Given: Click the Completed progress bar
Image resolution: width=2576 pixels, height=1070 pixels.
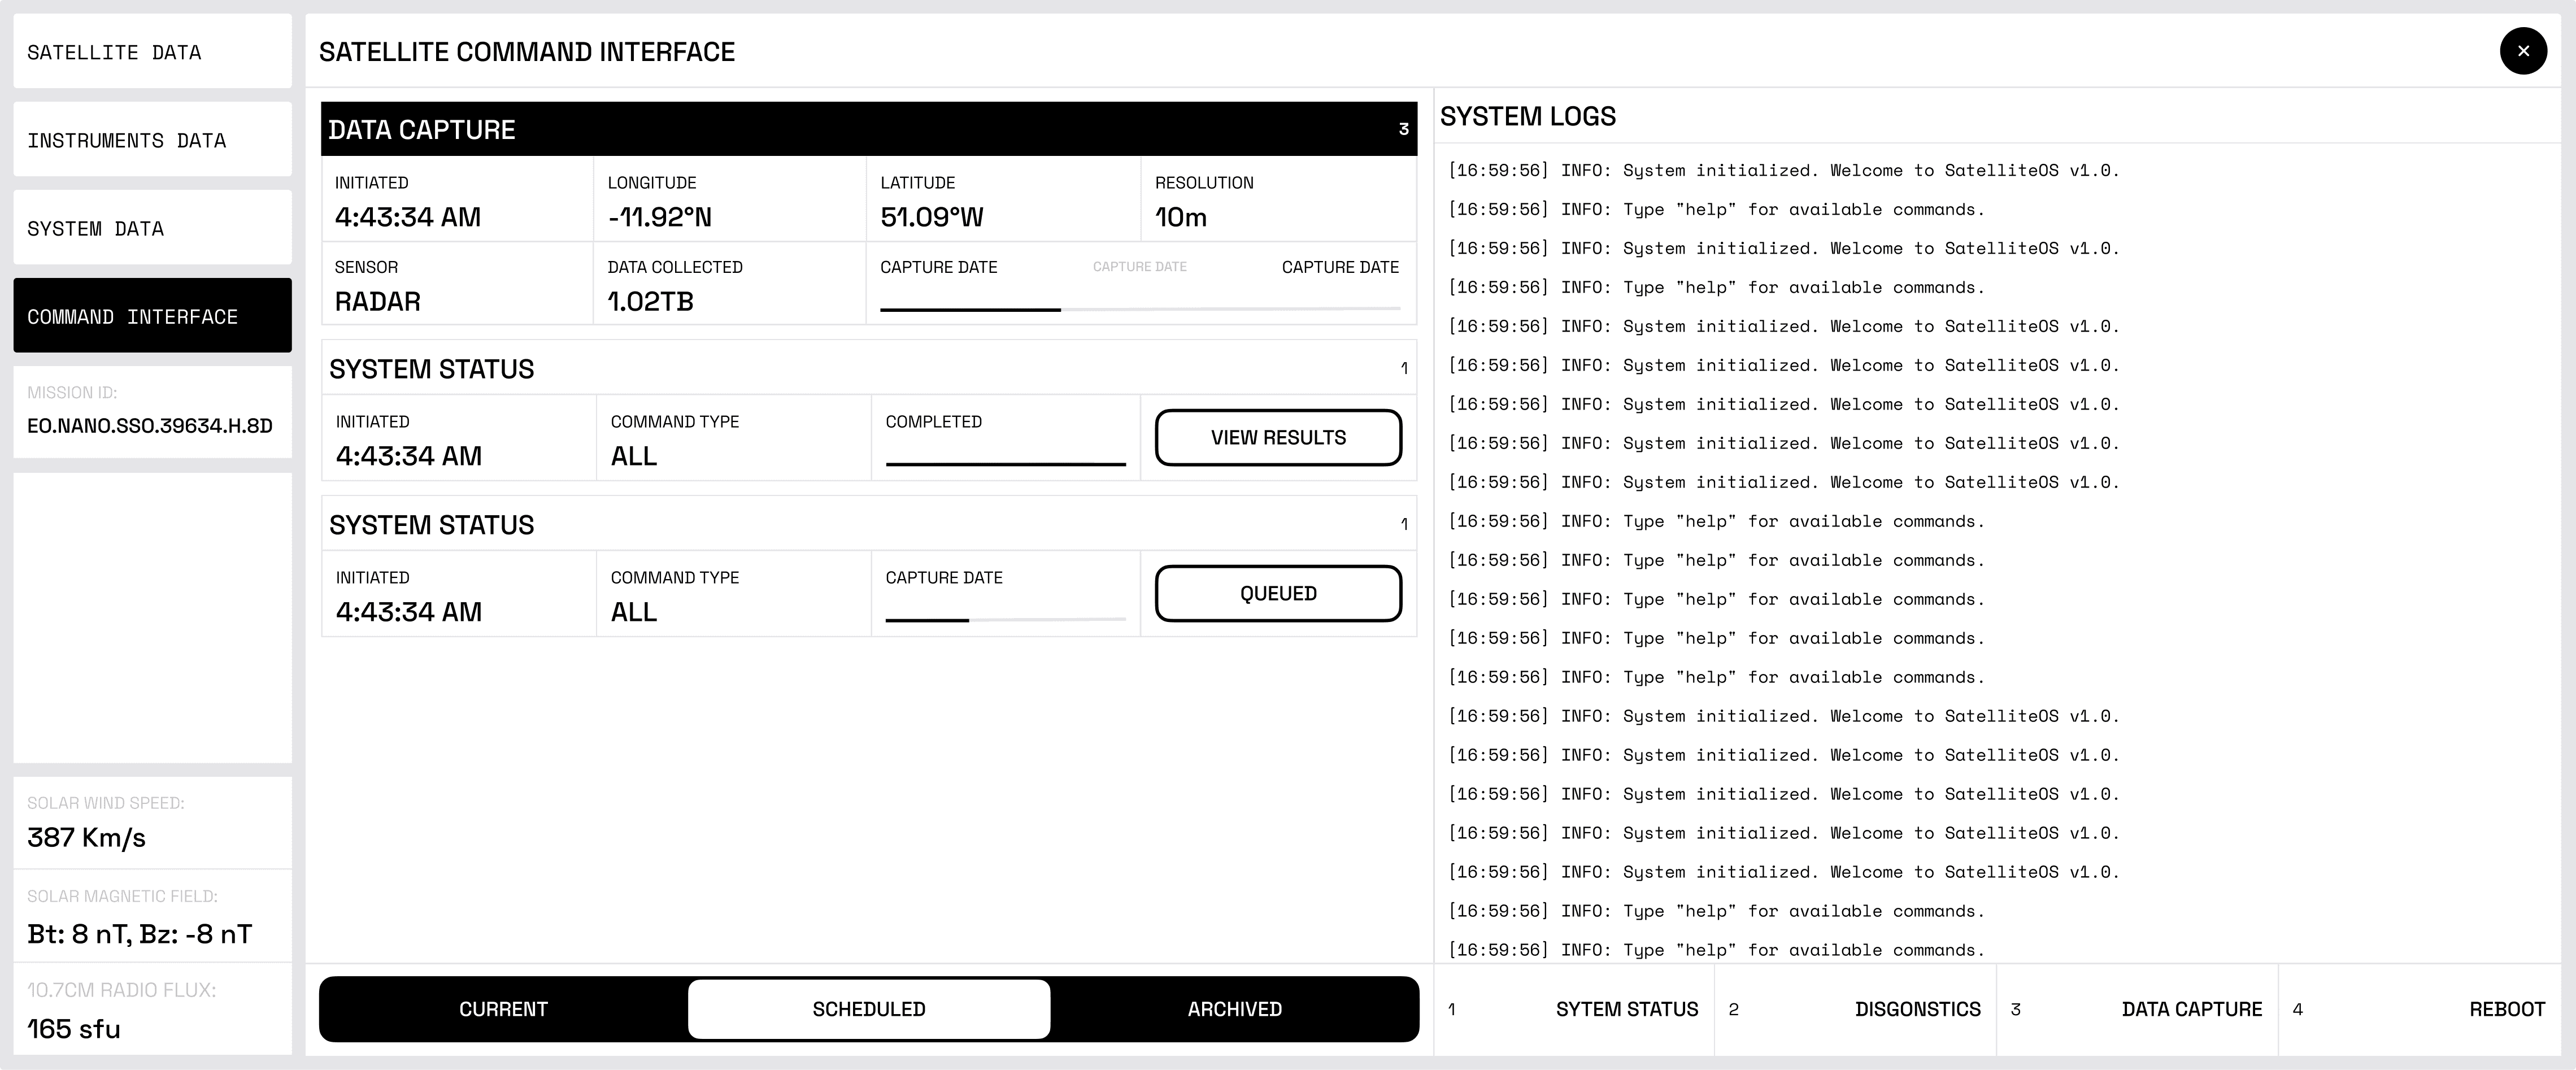Looking at the screenshot, I should 1005,464.
